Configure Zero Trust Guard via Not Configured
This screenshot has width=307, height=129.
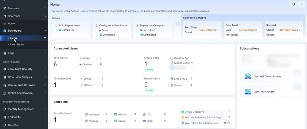point(209,30)
